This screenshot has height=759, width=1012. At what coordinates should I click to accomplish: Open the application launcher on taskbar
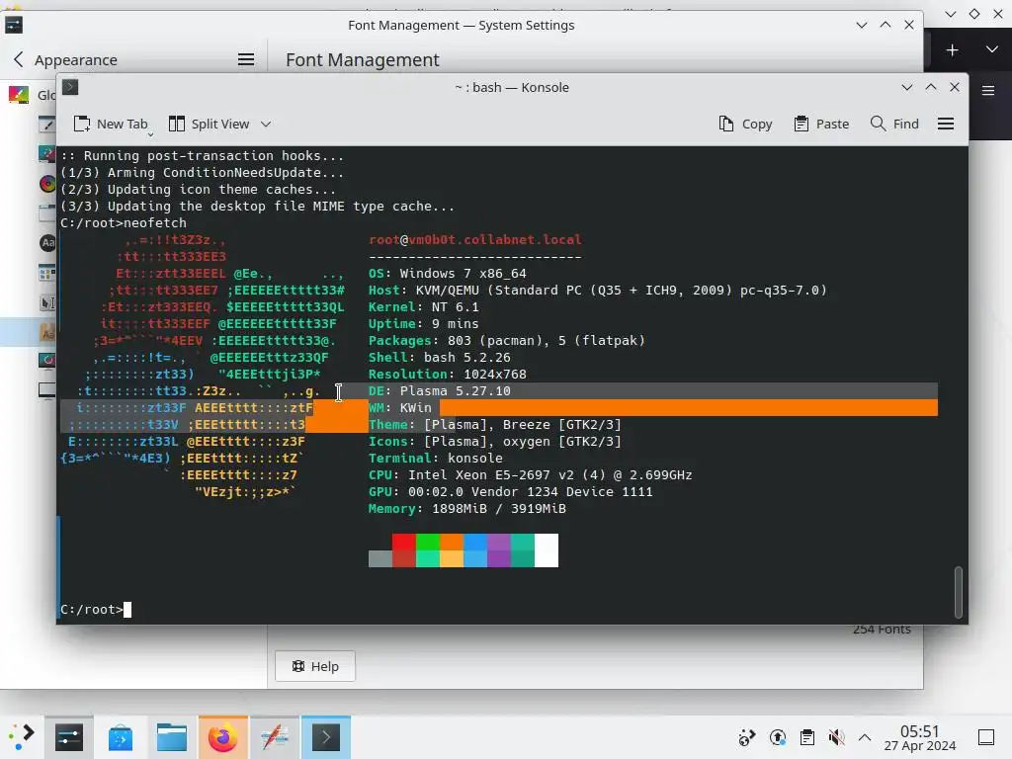(22, 736)
